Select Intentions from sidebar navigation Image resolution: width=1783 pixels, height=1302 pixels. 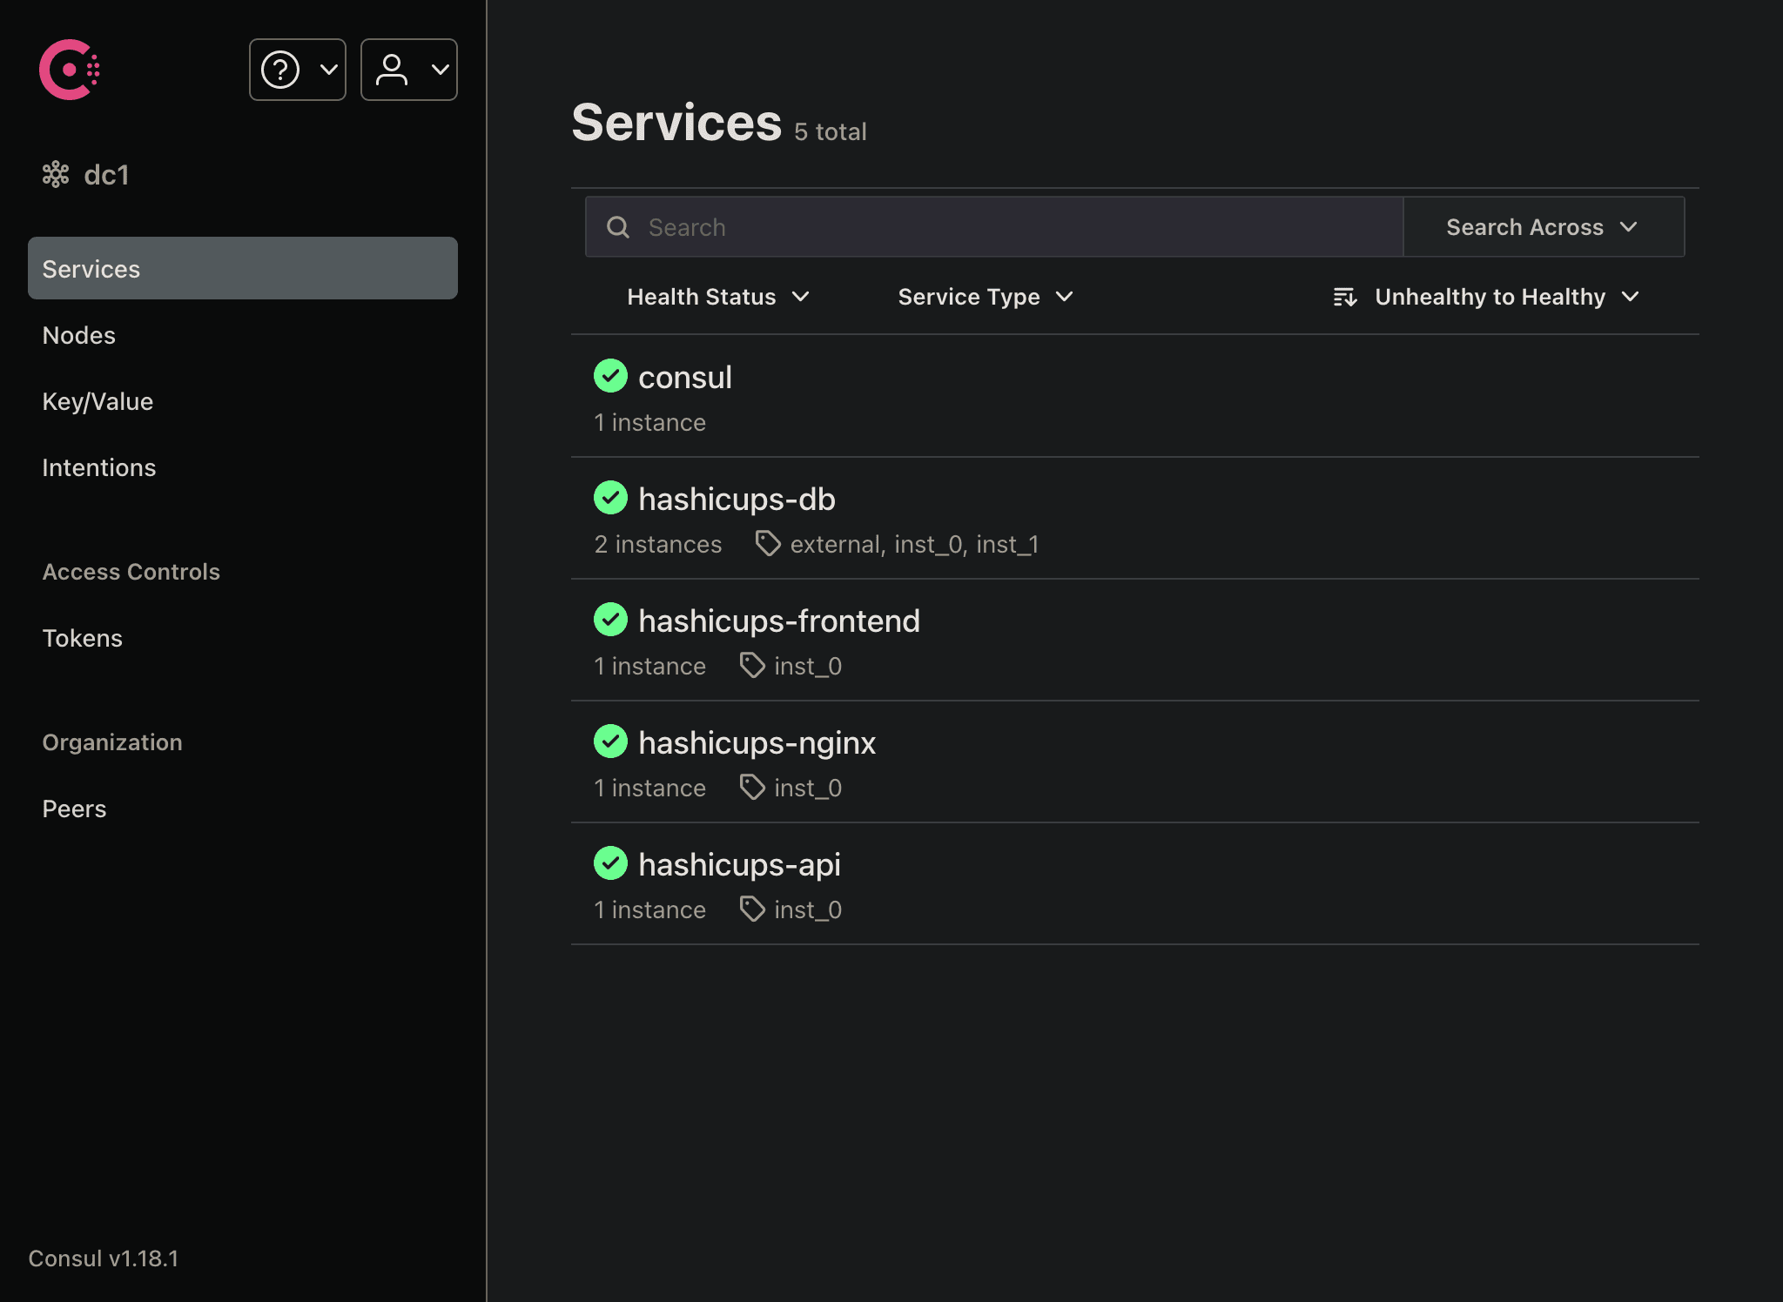point(99,467)
